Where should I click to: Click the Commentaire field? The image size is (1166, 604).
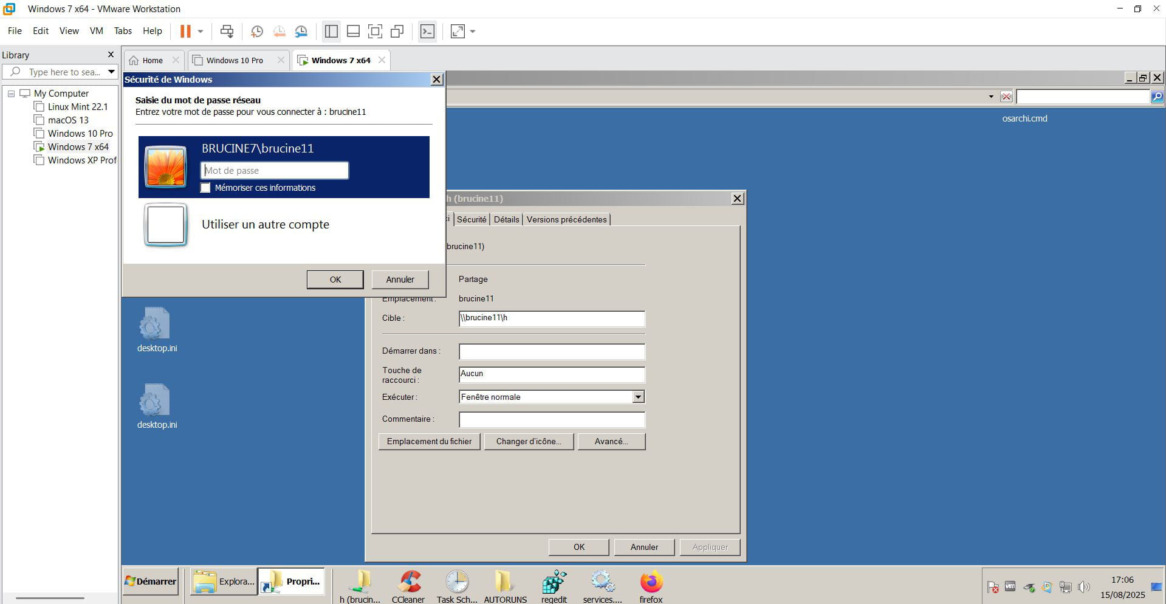[552, 419]
